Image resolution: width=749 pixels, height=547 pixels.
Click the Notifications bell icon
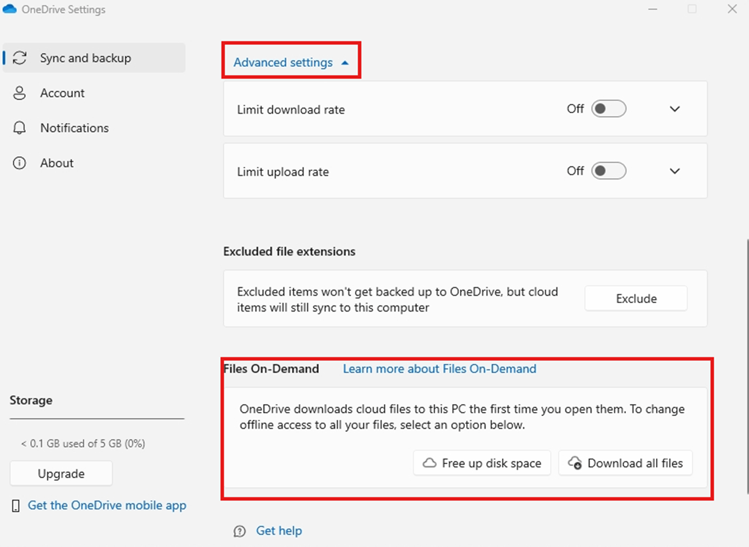(x=20, y=128)
